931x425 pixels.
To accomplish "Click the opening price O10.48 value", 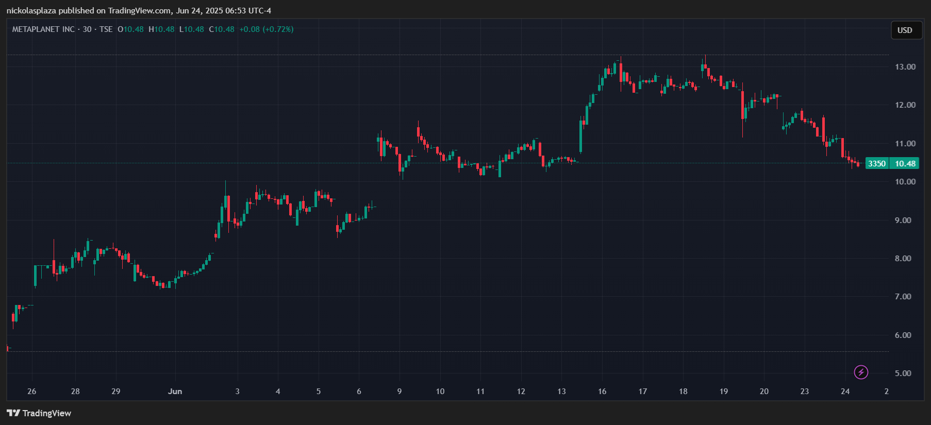I will (x=130, y=29).
